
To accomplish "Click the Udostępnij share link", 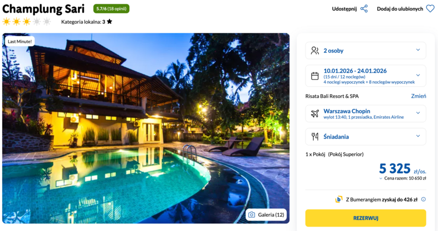I will tap(344, 9).
